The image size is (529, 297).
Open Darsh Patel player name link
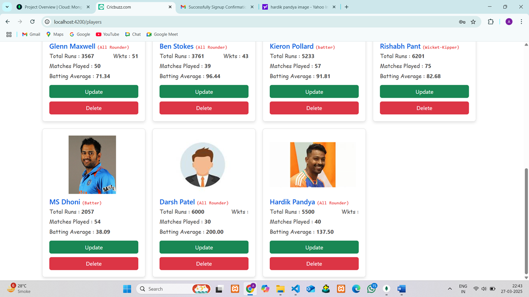177,202
